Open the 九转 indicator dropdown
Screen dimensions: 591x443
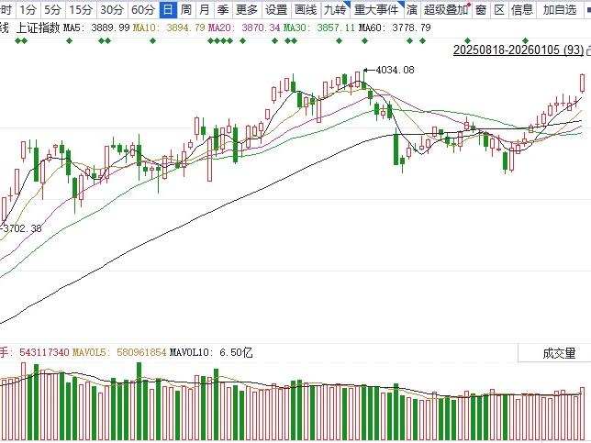coord(337,10)
